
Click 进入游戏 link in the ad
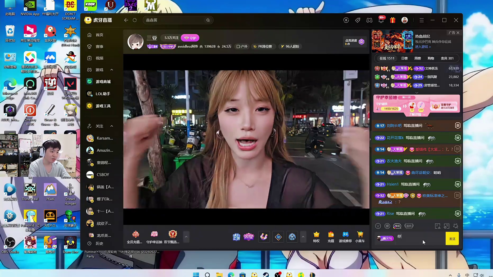(x=423, y=47)
